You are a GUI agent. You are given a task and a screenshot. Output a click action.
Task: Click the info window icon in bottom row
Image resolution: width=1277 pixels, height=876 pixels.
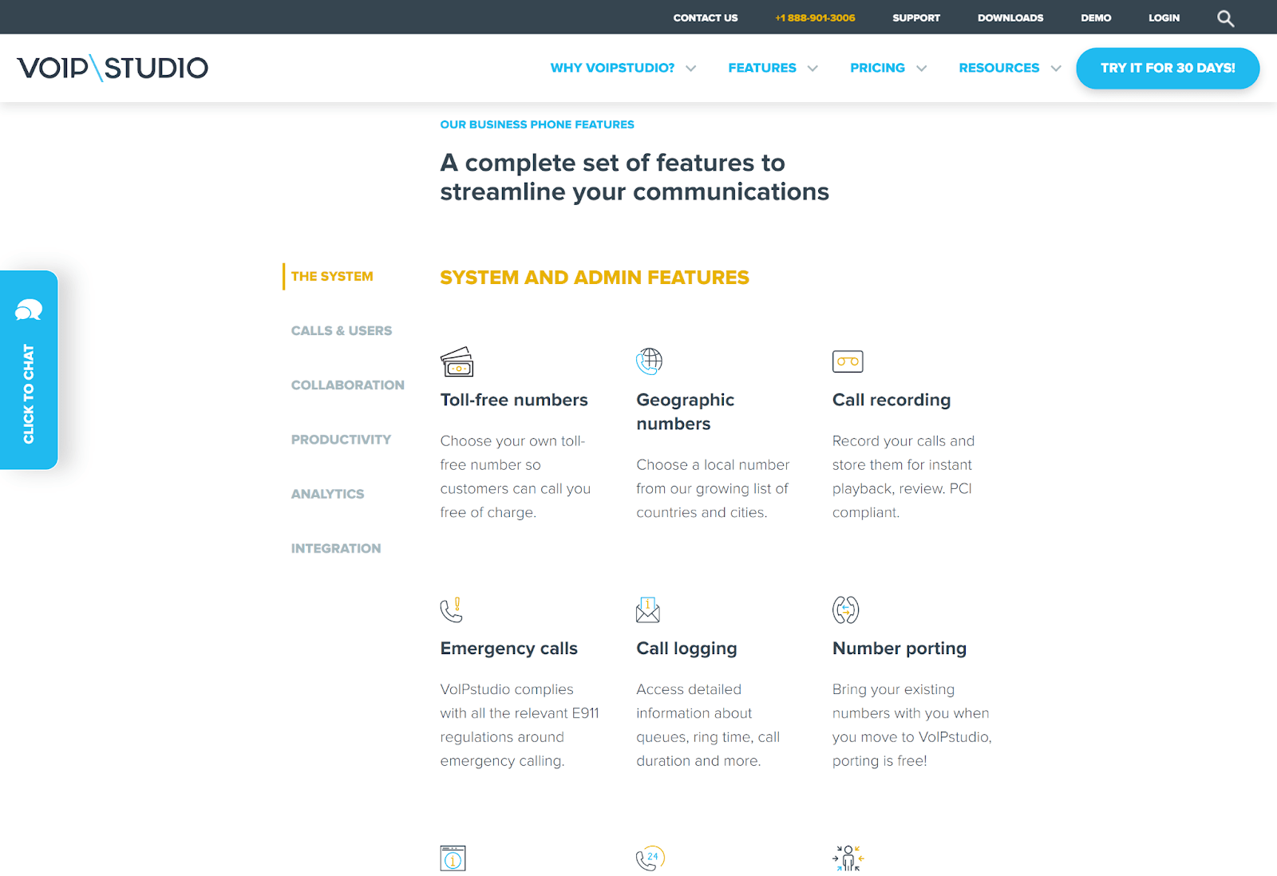click(453, 858)
